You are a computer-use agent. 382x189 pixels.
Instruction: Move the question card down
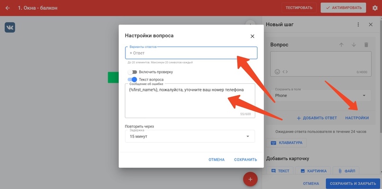354,45
